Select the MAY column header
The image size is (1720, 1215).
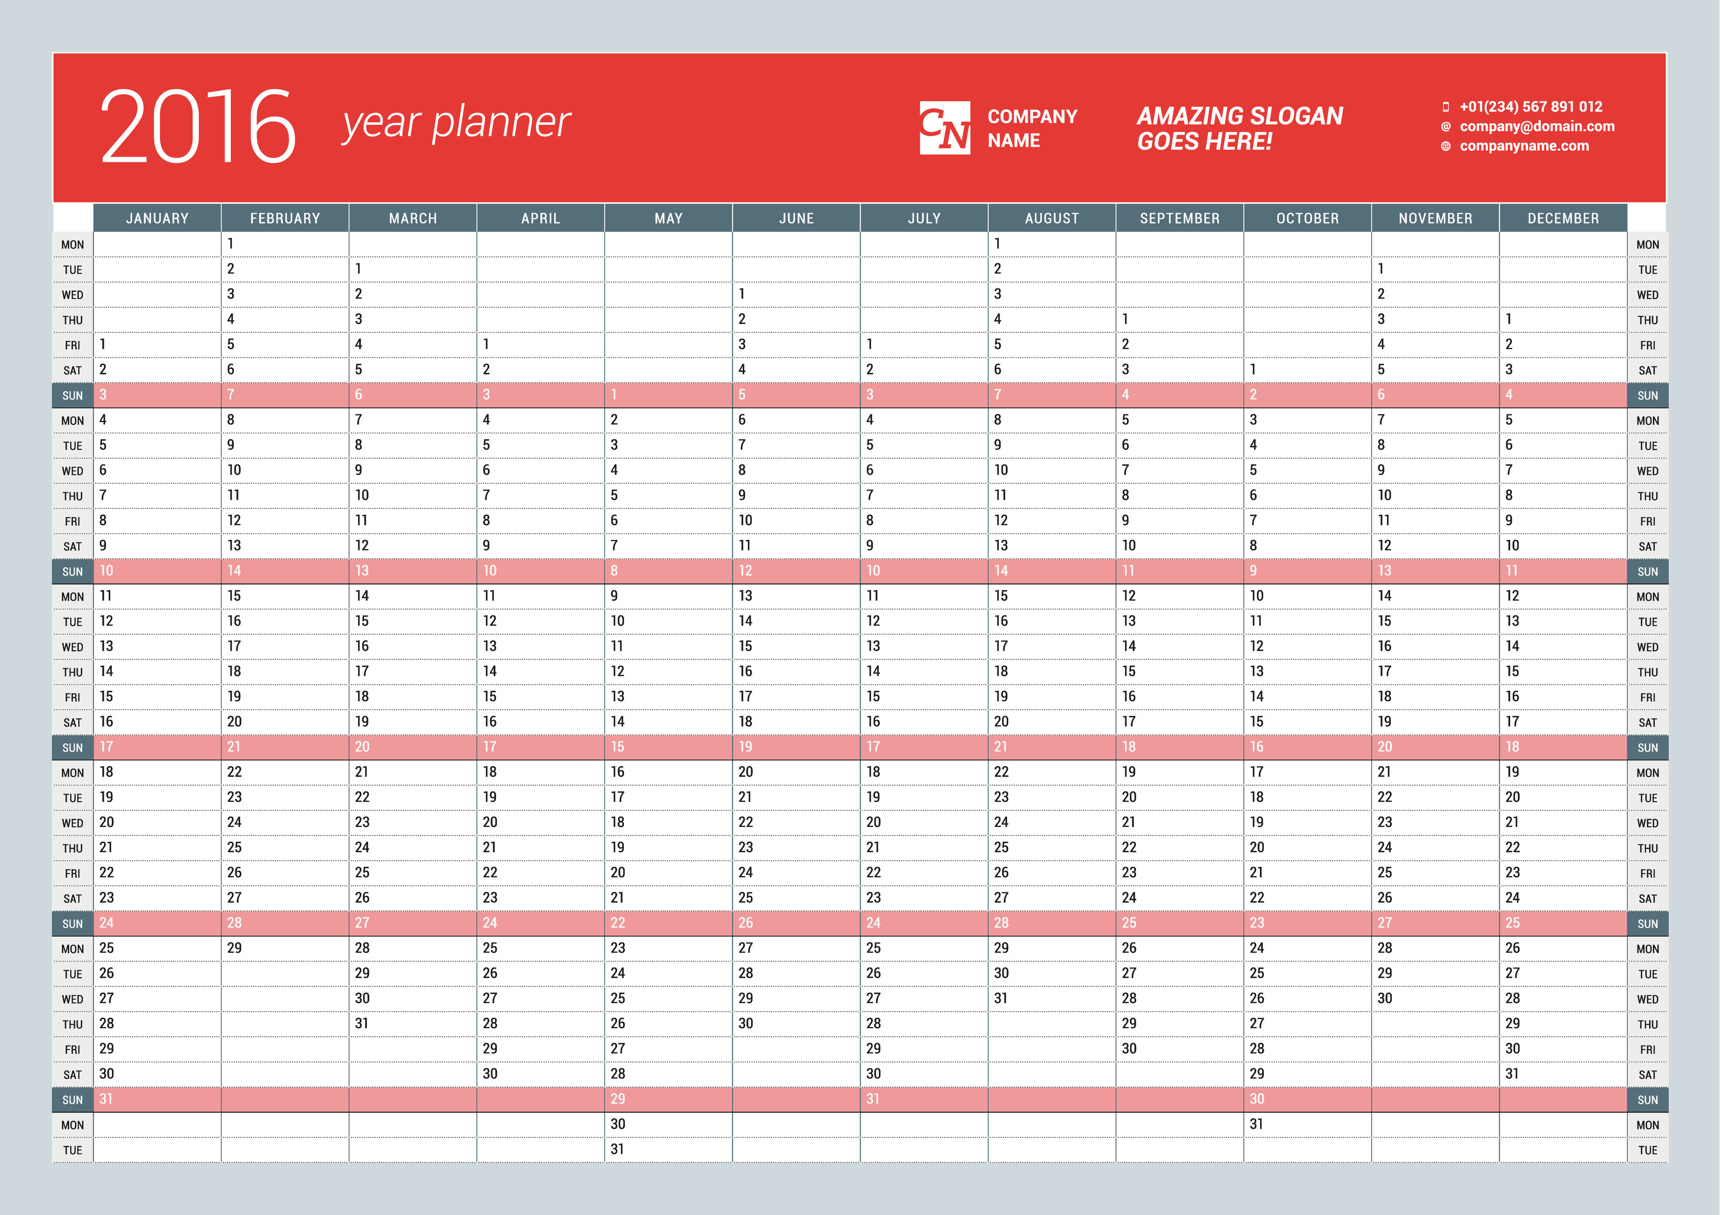coord(669,218)
